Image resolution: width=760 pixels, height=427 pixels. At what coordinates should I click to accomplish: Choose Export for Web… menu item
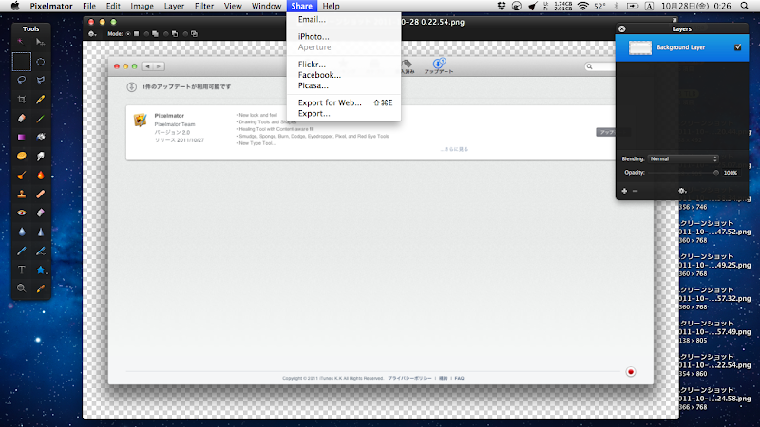(344, 102)
